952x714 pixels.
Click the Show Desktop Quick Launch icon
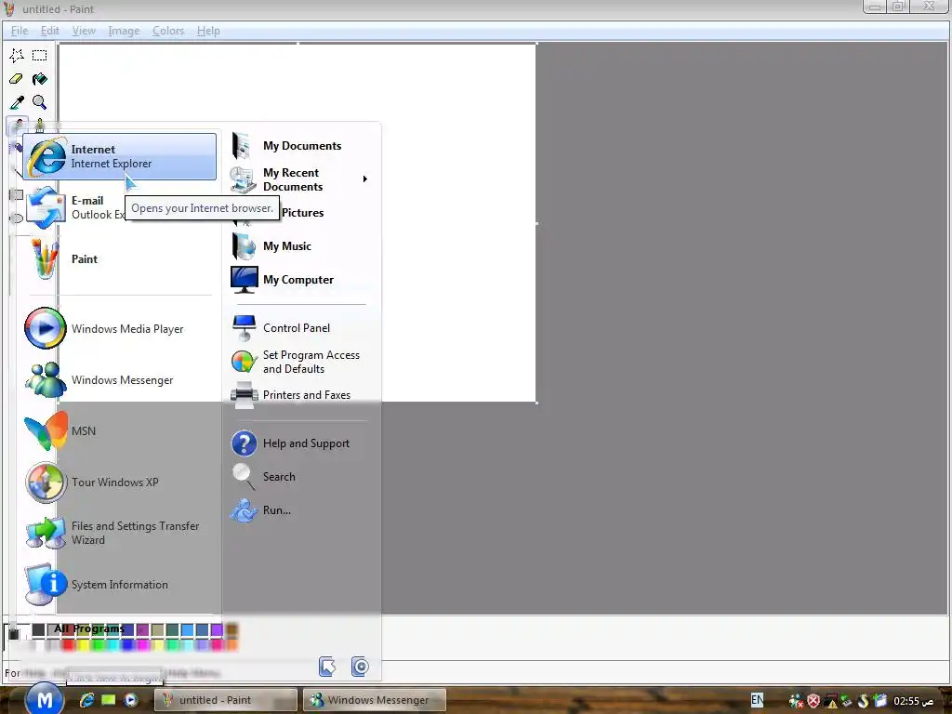tap(109, 700)
